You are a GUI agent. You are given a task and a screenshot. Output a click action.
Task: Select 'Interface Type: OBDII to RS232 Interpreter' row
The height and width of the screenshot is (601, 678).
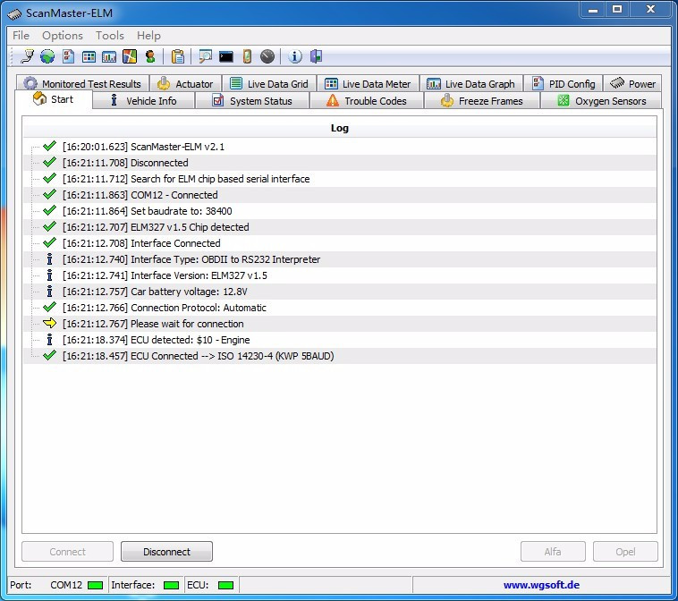point(339,259)
